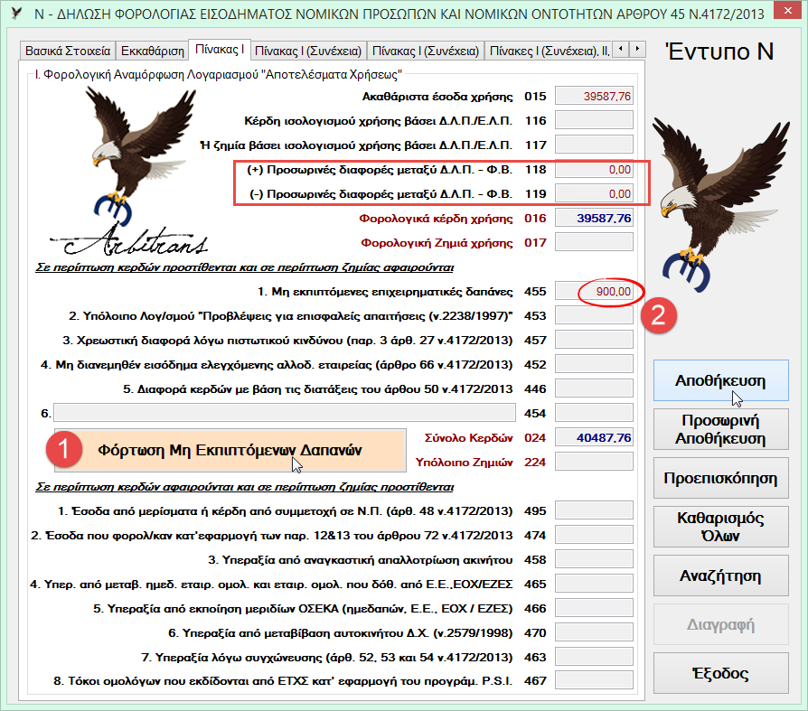808x711 pixels.
Task: Click the input field for code 116
Action: 594,120
